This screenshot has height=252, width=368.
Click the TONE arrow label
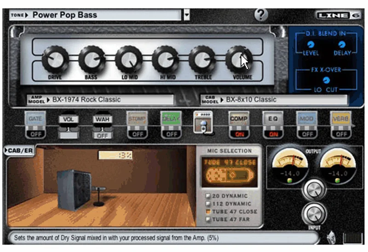(x=19, y=15)
